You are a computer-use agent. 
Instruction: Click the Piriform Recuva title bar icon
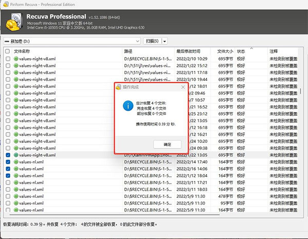click(6, 4)
